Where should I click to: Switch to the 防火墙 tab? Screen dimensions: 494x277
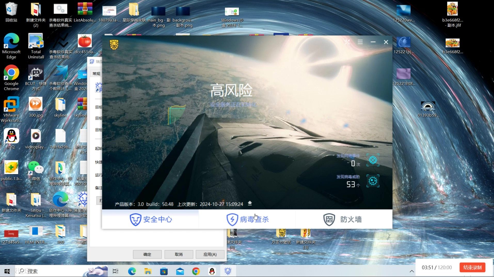344,219
